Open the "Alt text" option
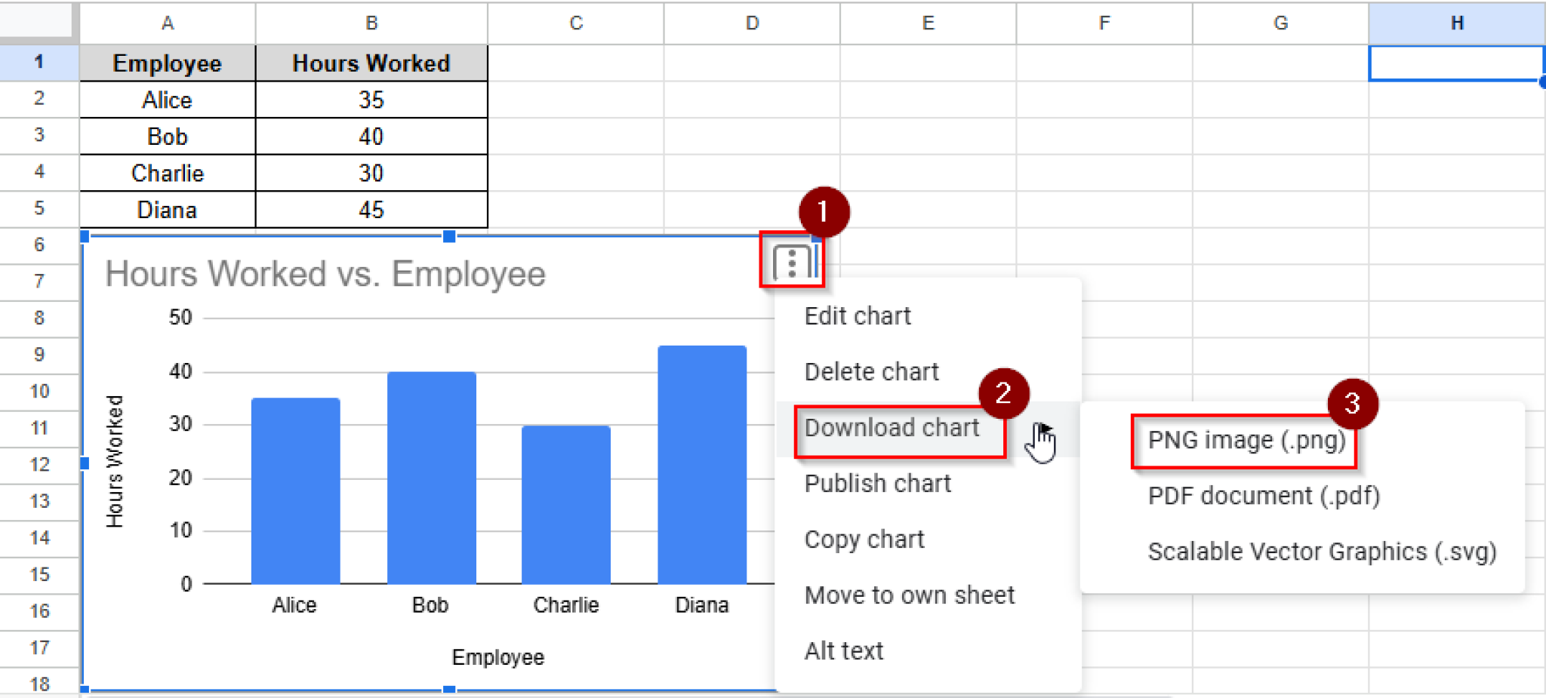This screenshot has height=698, width=1546. pyautogui.click(x=844, y=650)
